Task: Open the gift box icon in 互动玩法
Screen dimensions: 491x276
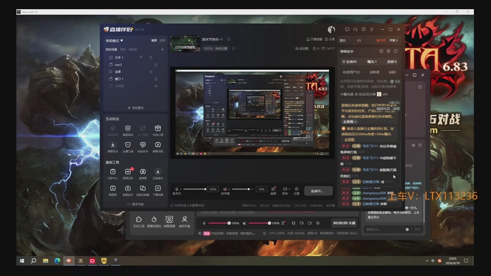Action: 158,128
